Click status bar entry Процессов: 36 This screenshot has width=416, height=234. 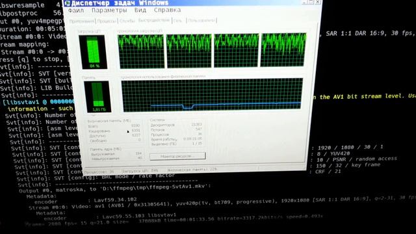pos(99,172)
